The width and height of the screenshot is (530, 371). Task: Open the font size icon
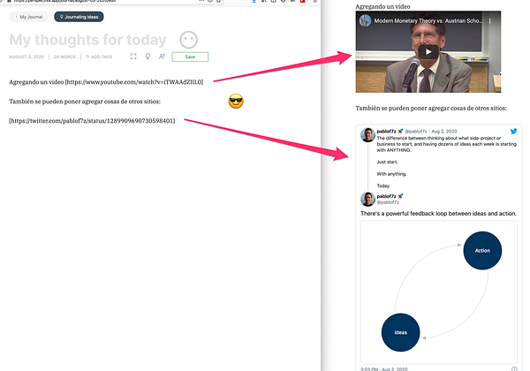tap(162, 57)
